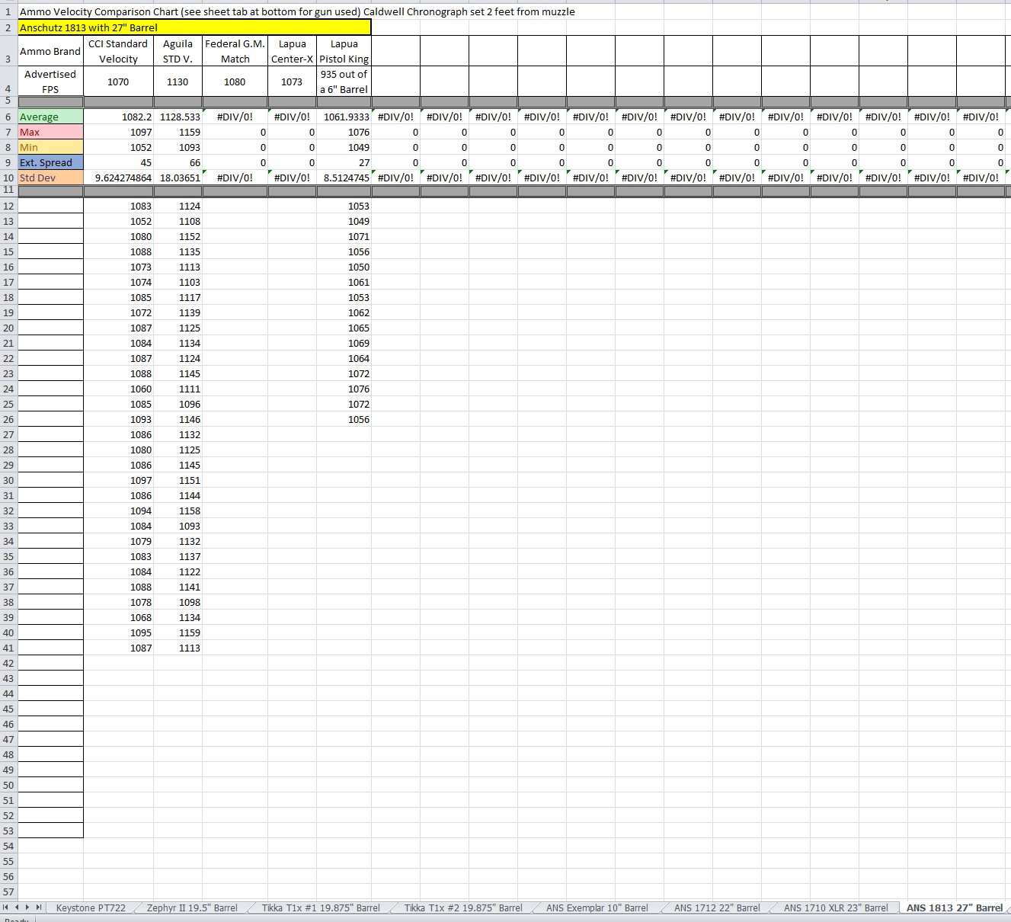Image resolution: width=1011 pixels, height=922 pixels.
Task: Click the velocity reading 1094
Action: pyautogui.click(x=118, y=511)
